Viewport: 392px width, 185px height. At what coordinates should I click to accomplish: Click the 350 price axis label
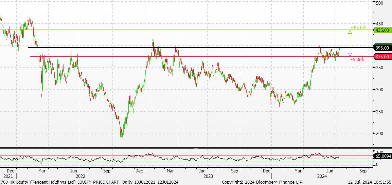379,68
